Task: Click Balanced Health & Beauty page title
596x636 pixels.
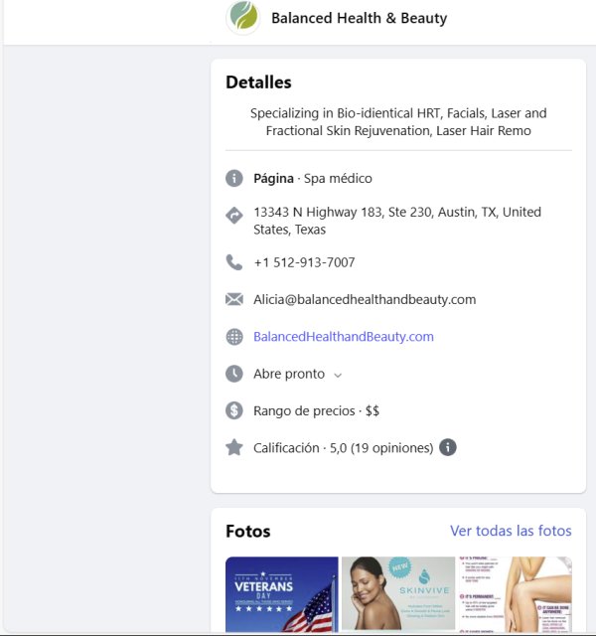Action: (360, 18)
